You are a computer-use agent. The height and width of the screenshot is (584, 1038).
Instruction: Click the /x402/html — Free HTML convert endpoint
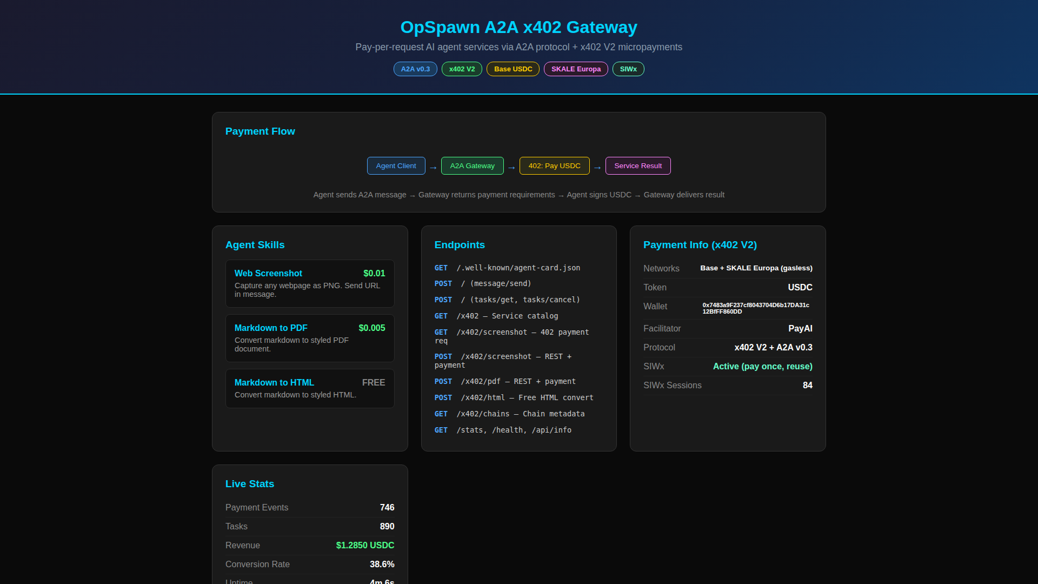(x=514, y=397)
